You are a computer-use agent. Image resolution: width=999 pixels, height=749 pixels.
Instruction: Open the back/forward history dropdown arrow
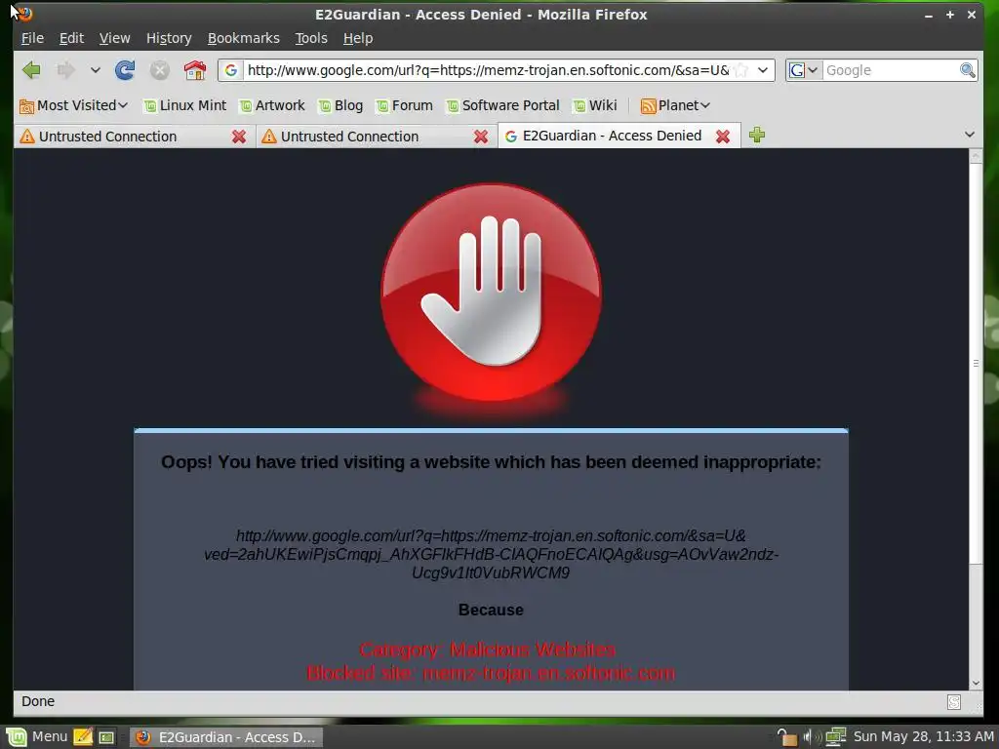point(95,70)
